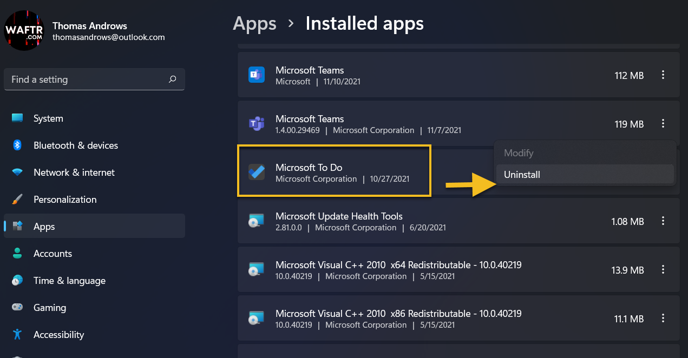Open System settings
The height and width of the screenshot is (358, 688).
[x=94, y=118]
